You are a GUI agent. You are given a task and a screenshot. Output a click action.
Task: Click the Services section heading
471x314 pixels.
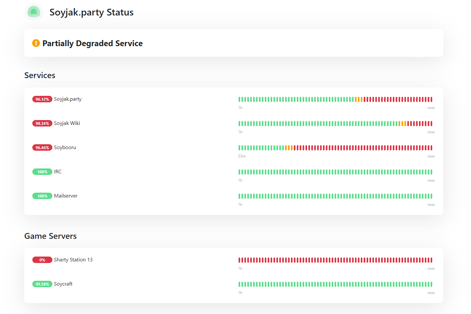tap(40, 75)
